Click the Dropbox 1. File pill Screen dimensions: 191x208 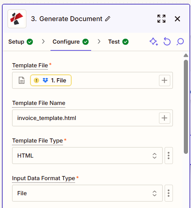51,80
